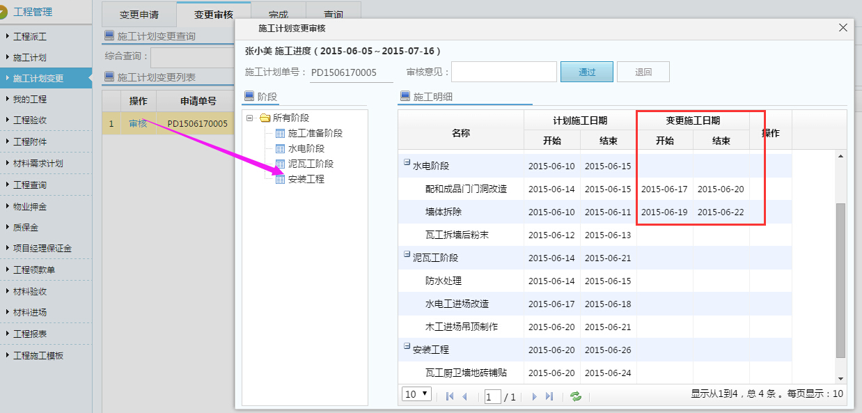Screen dimensions: 862x413
Task: Go to first page of the grid
Action: 449,396
